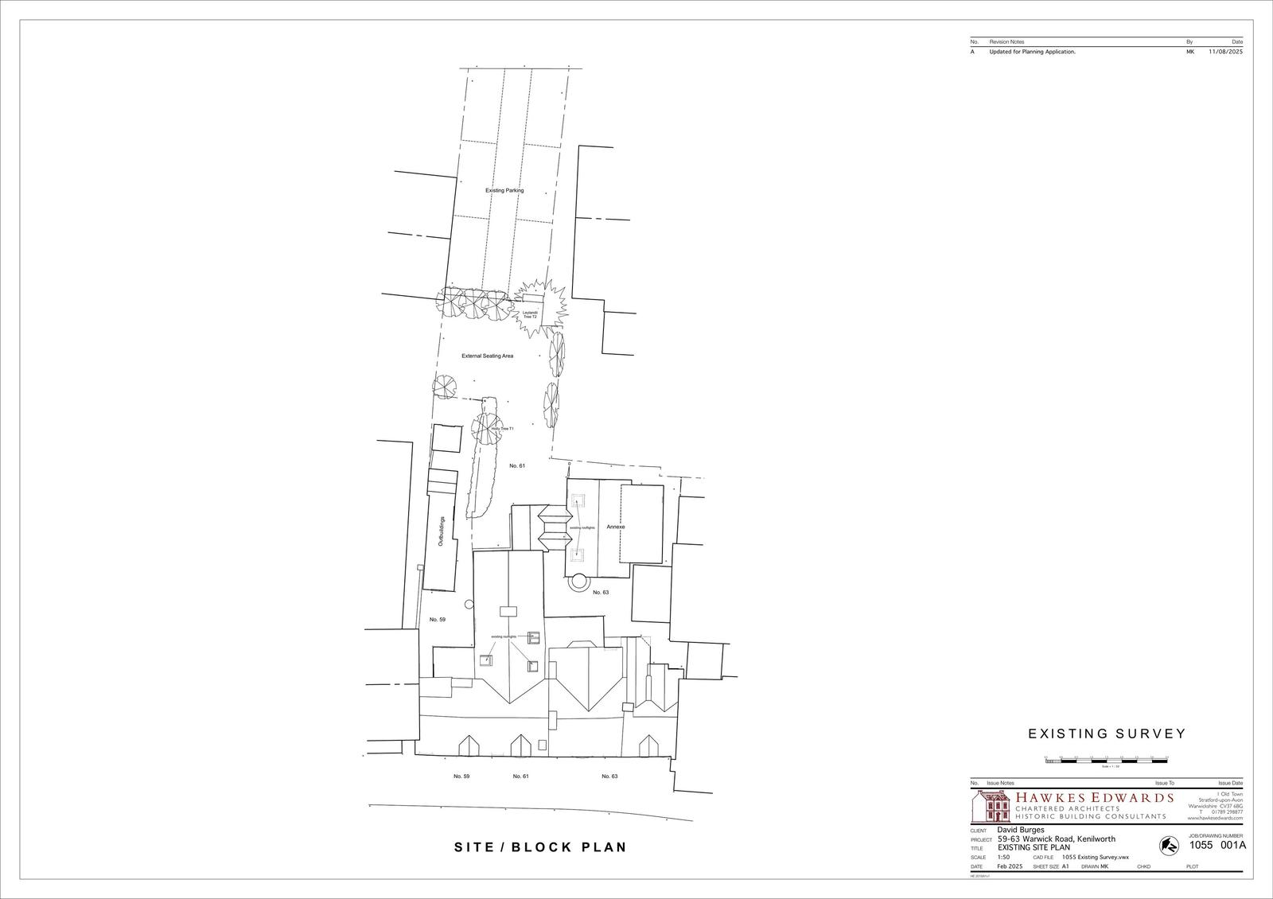The height and width of the screenshot is (899, 1273).
Task: Click the 'HAWKES EDWARDS' company name
Action: click(1095, 797)
